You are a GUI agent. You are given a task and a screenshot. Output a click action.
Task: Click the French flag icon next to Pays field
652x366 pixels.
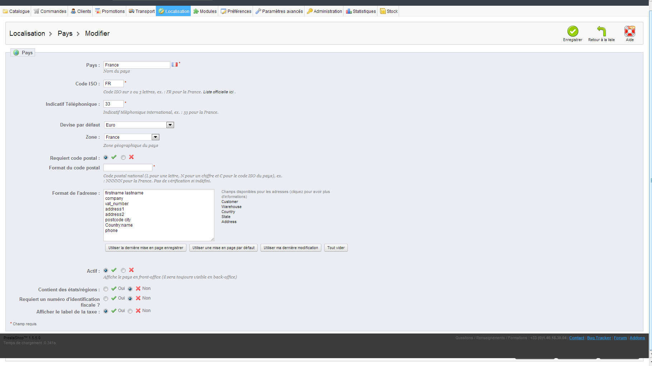pyautogui.click(x=175, y=65)
